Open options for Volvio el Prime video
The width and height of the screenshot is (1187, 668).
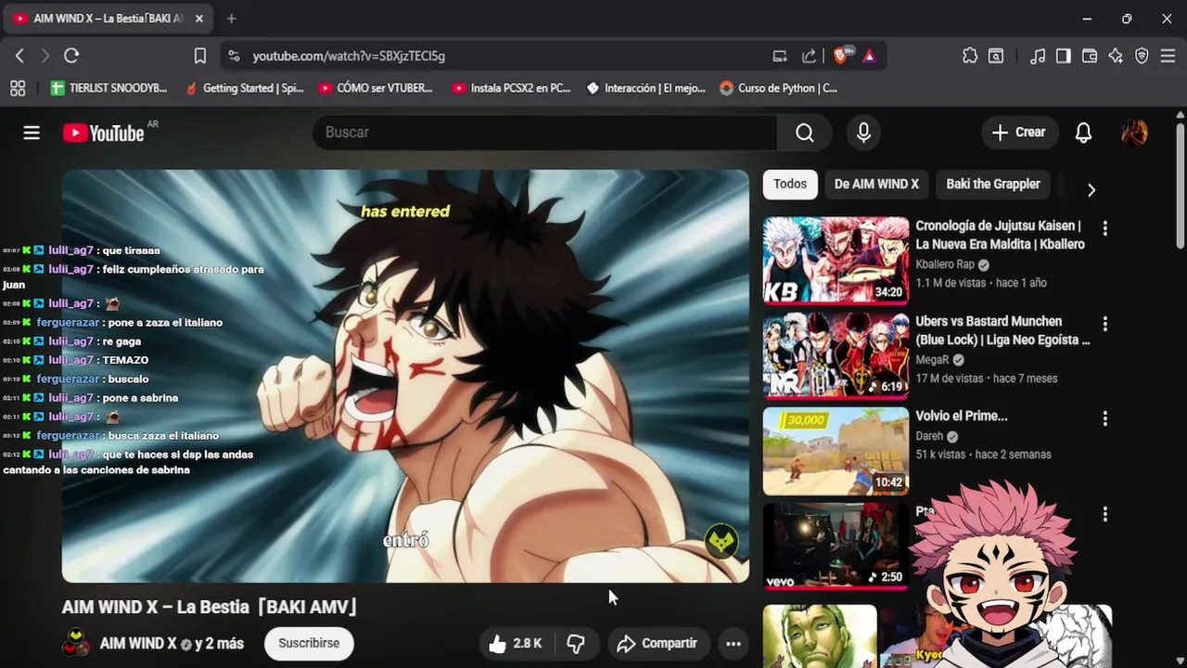[1104, 418]
